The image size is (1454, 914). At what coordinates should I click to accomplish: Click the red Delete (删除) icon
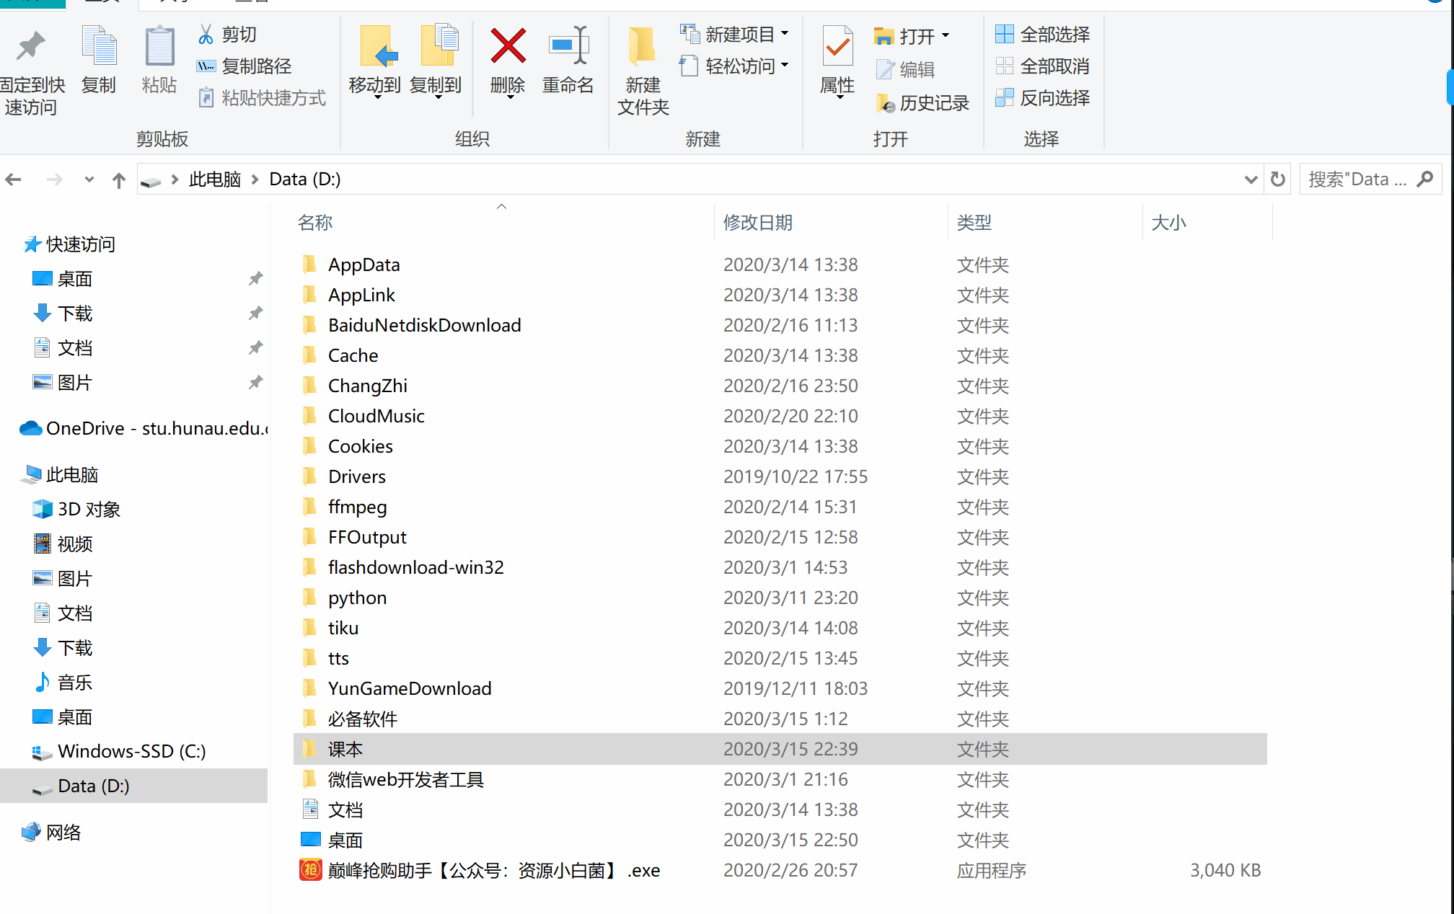(x=508, y=47)
